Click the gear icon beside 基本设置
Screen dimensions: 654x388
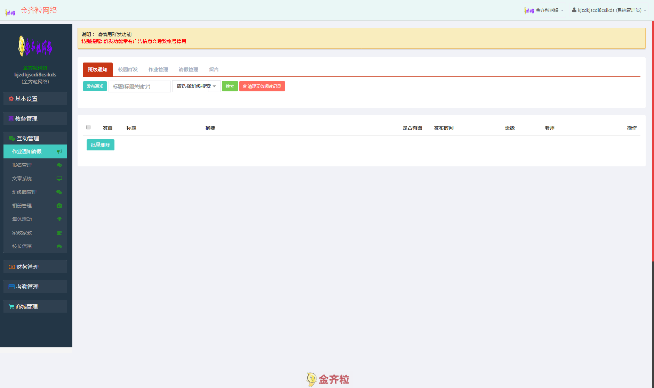coord(11,99)
